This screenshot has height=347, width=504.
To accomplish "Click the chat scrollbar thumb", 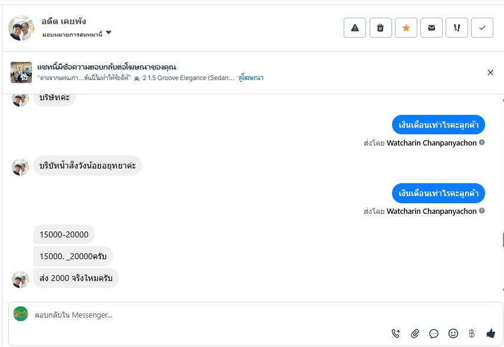I will point(502,240).
